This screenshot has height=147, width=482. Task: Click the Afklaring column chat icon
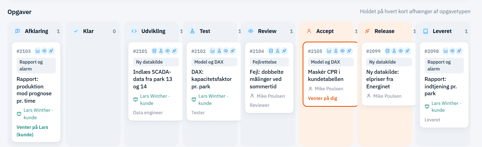[x=18, y=31]
